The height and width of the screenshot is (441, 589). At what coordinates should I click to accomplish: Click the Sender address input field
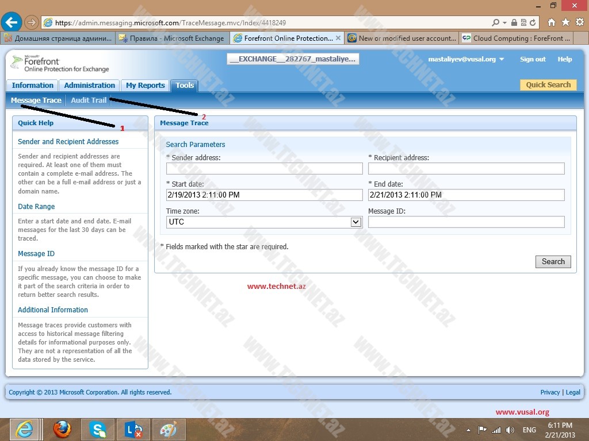[x=264, y=169]
